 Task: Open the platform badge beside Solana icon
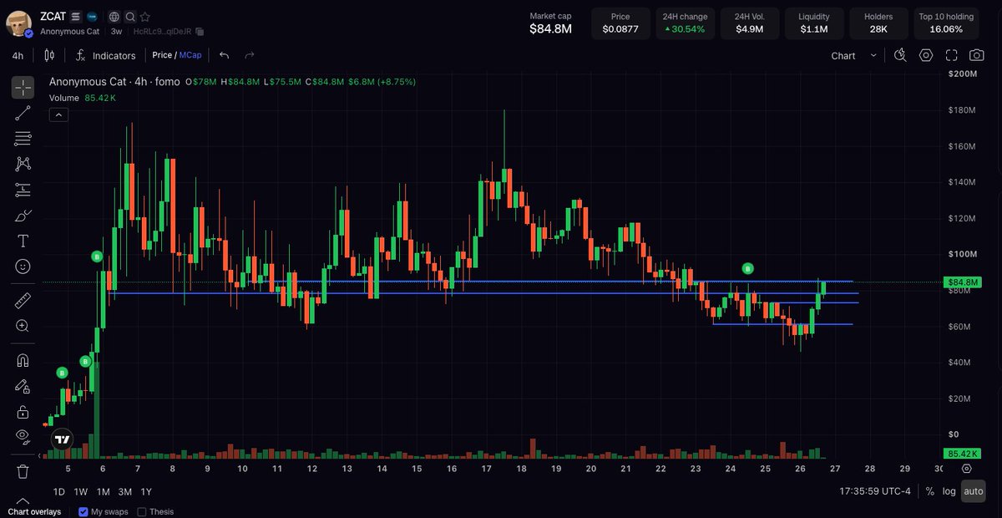coord(92,17)
